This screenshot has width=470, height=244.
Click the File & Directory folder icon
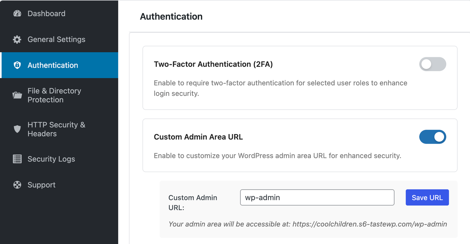click(17, 95)
